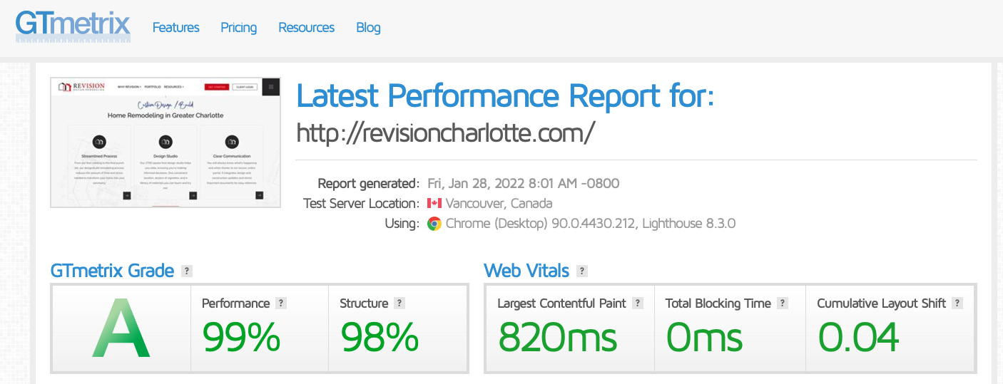Click the report date 'Fri, Jan 28, 2022 8:01 AM -0800'
Viewport: 1003px width, 384px height.
[523, 183]
